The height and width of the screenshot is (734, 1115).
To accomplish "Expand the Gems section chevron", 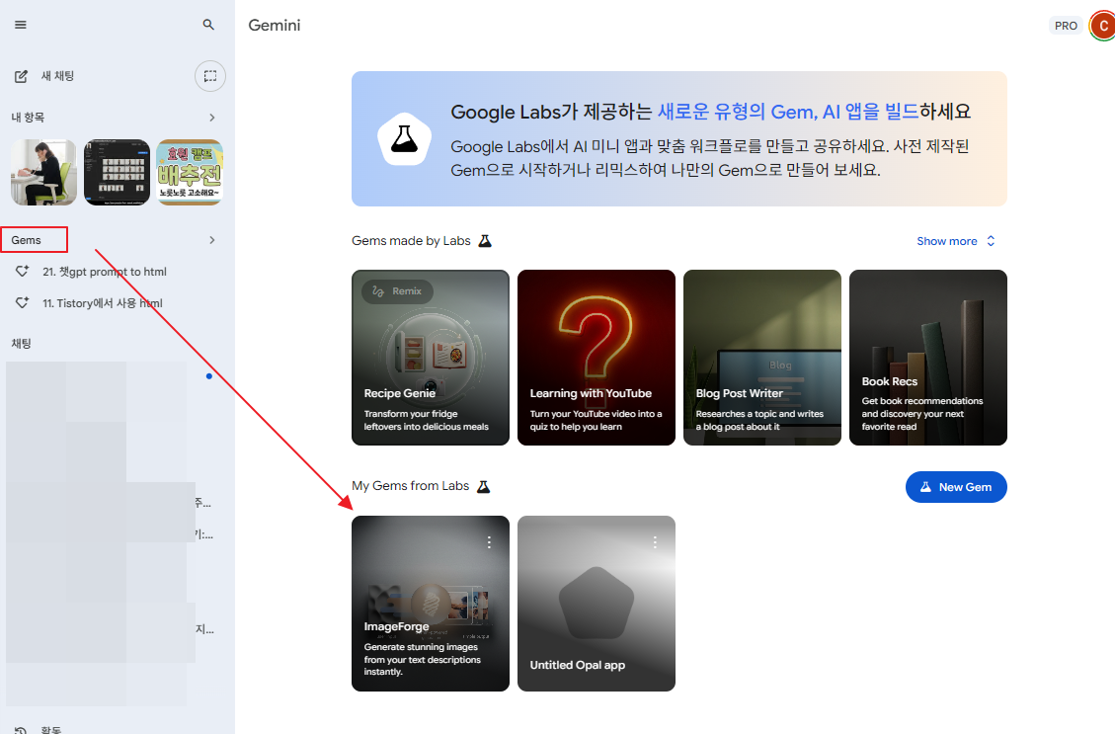I will 212,240.
